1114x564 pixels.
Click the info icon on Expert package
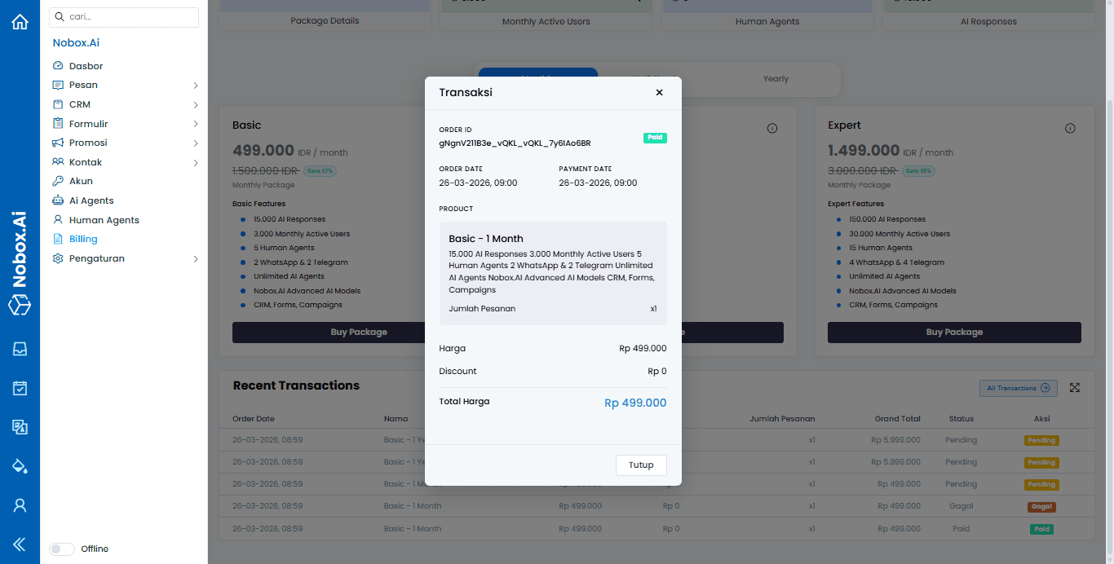[1070, 129]
